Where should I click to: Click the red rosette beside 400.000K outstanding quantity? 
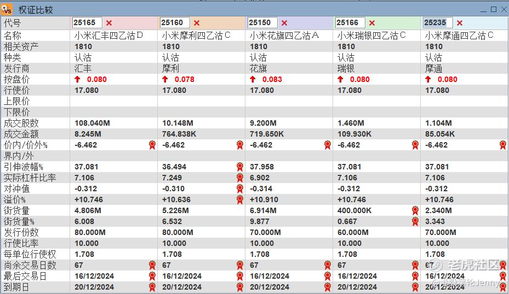(x=415, y=210)
